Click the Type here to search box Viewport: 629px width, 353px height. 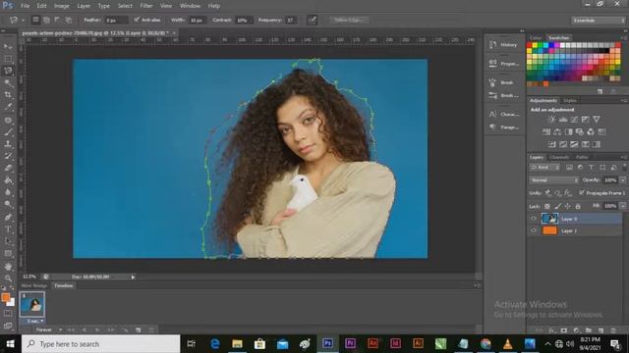[x=100, y=344]
